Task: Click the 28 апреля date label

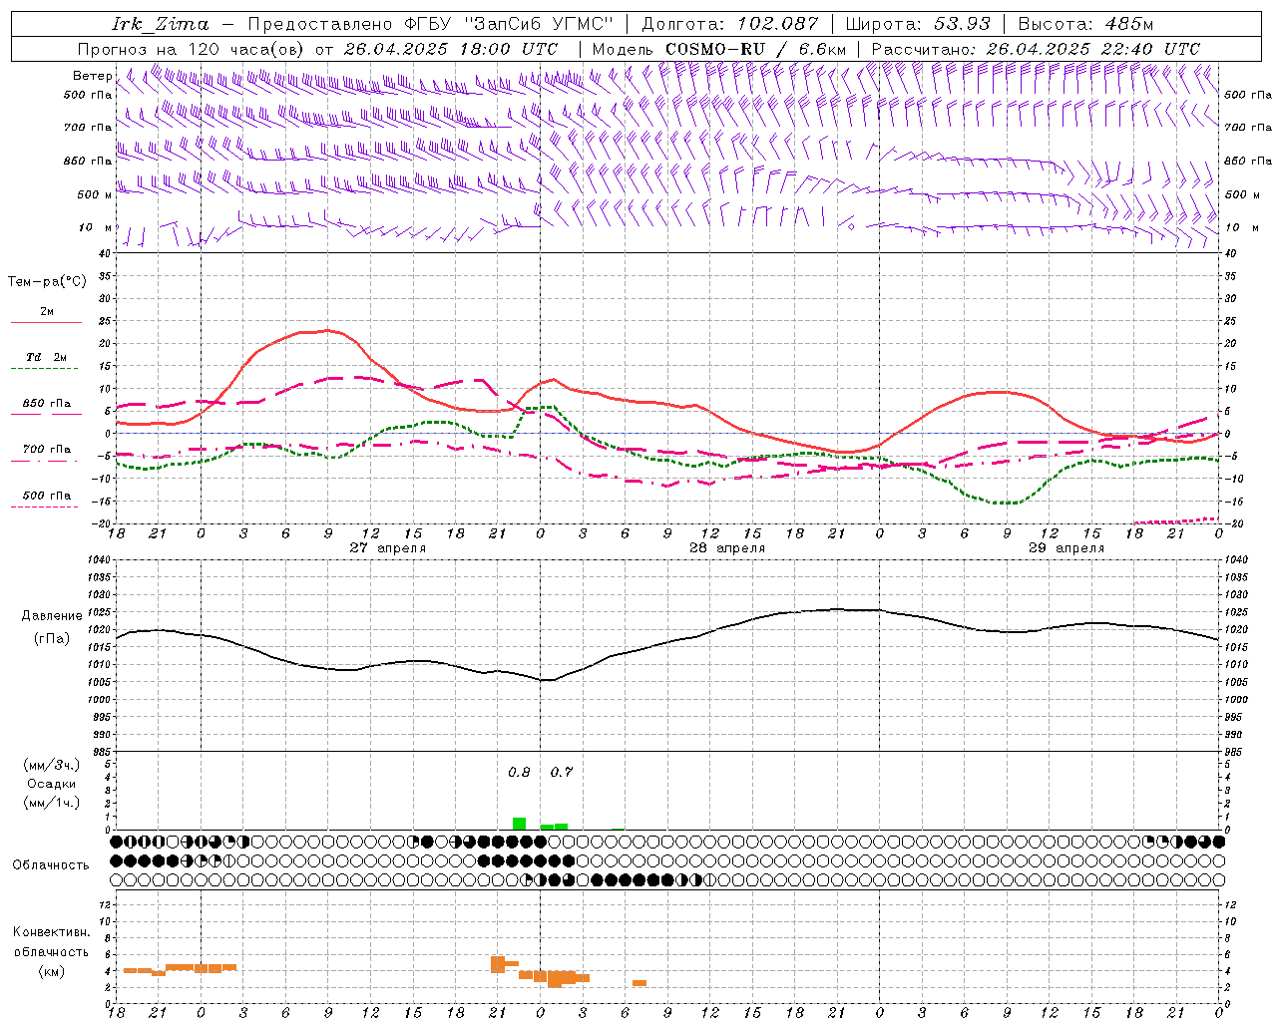Action: 727,548
